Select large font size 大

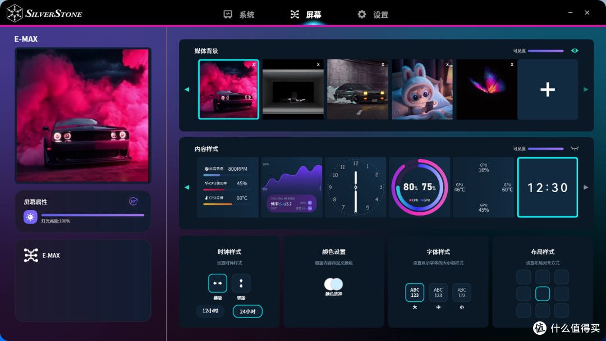pos(415,292)
